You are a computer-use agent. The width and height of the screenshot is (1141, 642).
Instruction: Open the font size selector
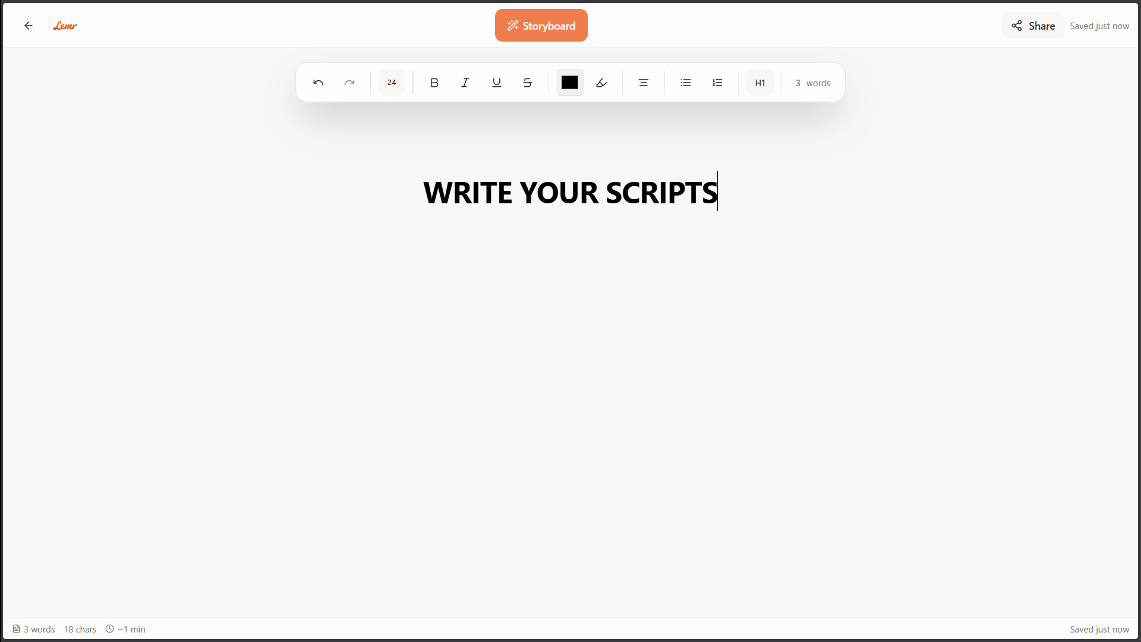pyautogui.click(x=391, y=83)
